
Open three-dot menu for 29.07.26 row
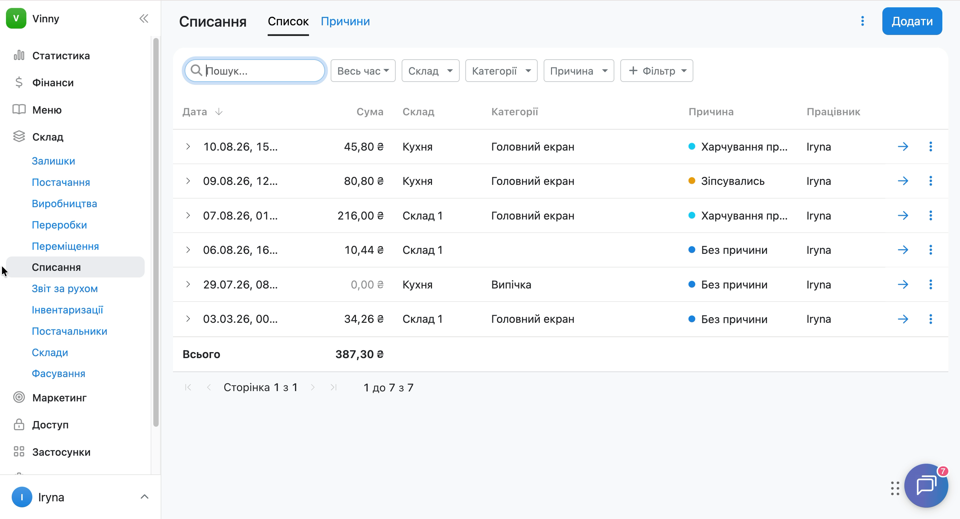[931, 284]
